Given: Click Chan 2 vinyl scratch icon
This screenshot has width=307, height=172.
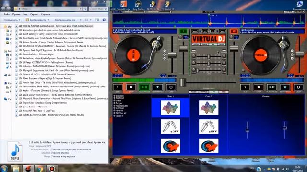Looking at the screenshot, I should coord(209,146).
